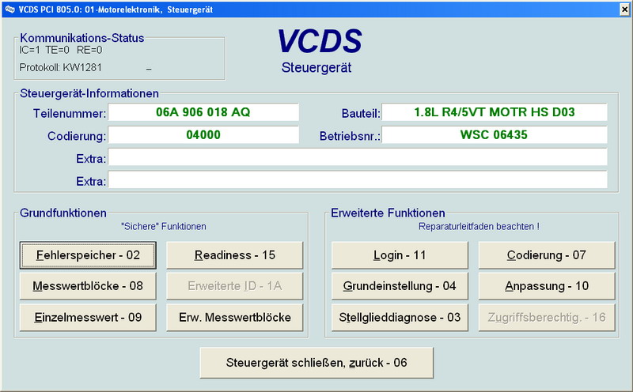Click the Codierung field showing 04000

pyautogui.click(x=203, y=135)
